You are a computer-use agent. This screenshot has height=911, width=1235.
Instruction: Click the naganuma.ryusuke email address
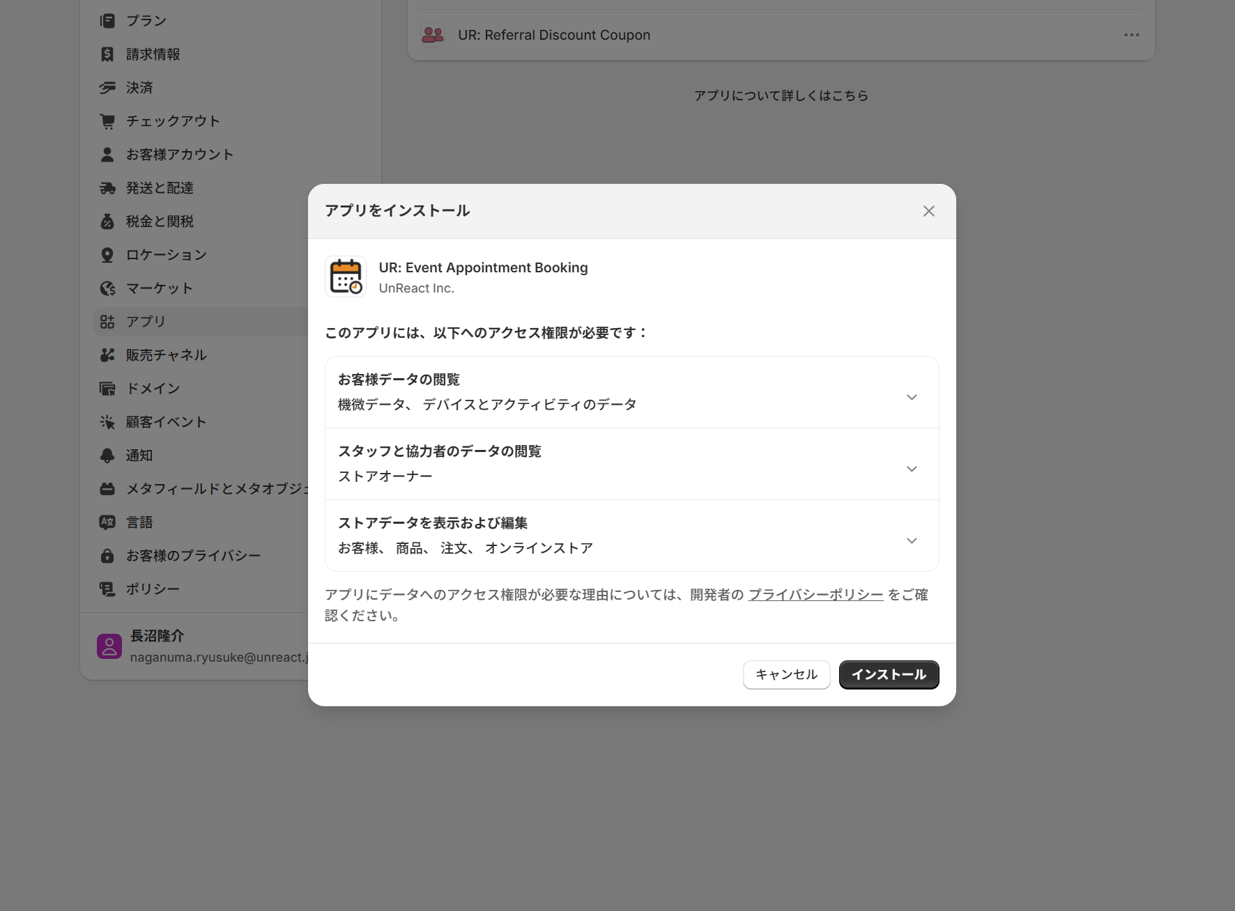pyautogui.click(x=219, y=657)
